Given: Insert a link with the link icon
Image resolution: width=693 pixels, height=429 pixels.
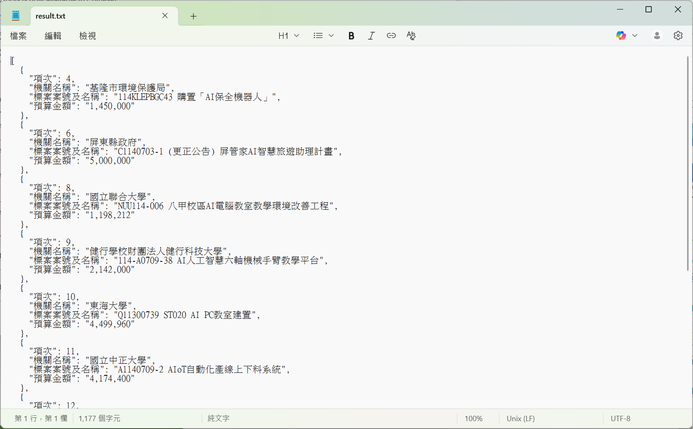Looking at the screenshot, I should pos(391,36).
